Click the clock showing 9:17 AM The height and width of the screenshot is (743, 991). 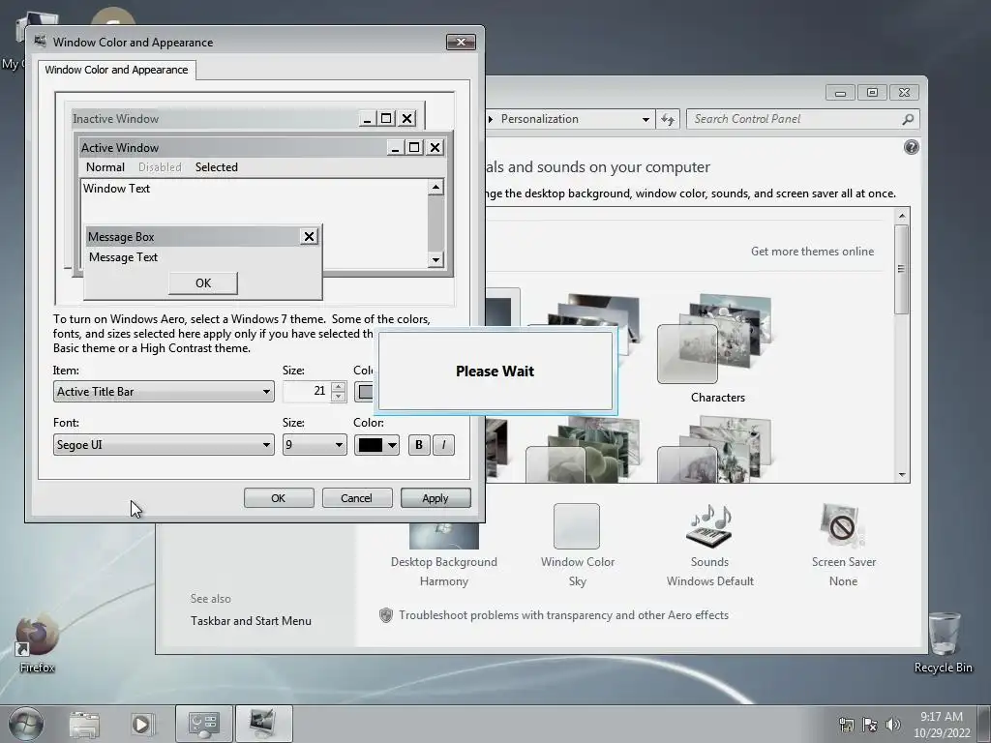click(x=941, y=717)
